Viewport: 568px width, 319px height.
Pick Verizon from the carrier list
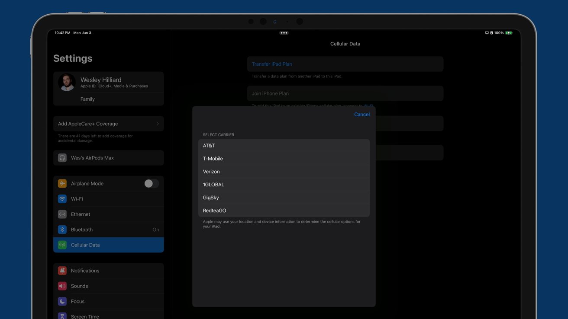coord(284,172)
